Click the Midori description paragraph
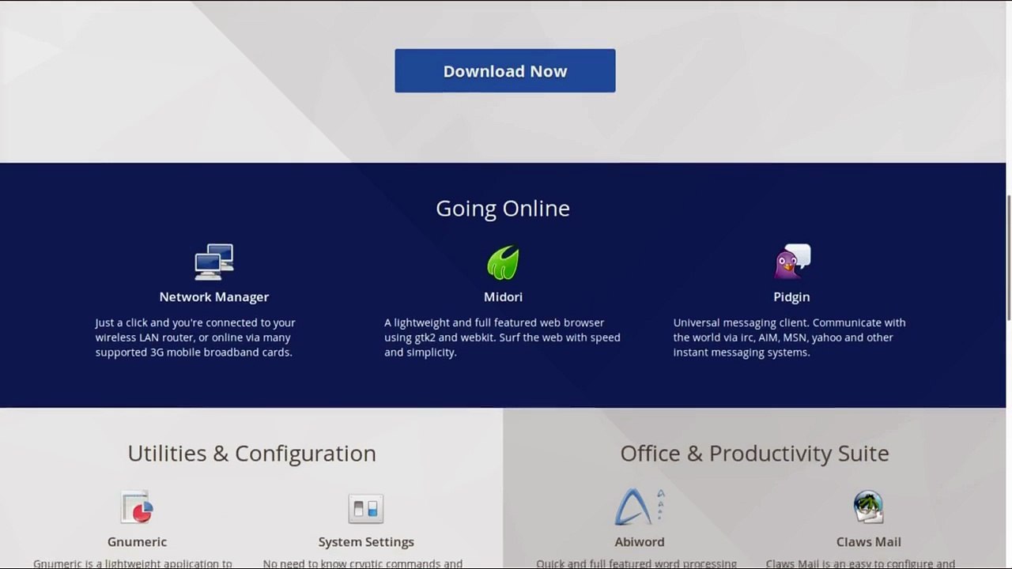 click(502, 337)
